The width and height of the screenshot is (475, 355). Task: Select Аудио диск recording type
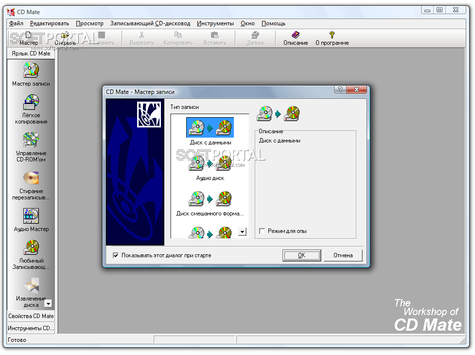[x=210, y=168]
